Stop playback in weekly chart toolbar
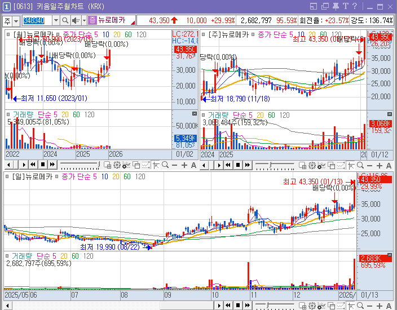This screenshot has height=310, width=397. pos(238,165)
